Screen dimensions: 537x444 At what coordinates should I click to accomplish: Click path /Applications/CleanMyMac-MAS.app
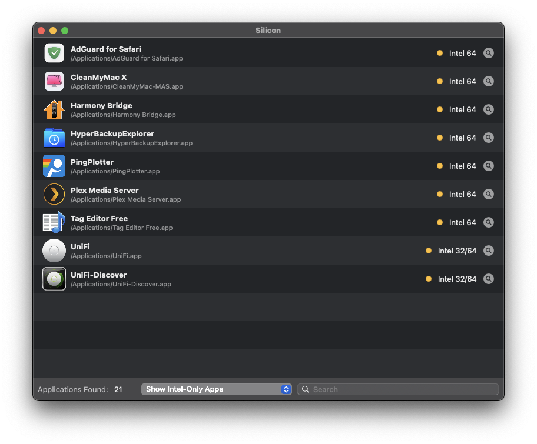pyautogui.click(x=127, y=86)
